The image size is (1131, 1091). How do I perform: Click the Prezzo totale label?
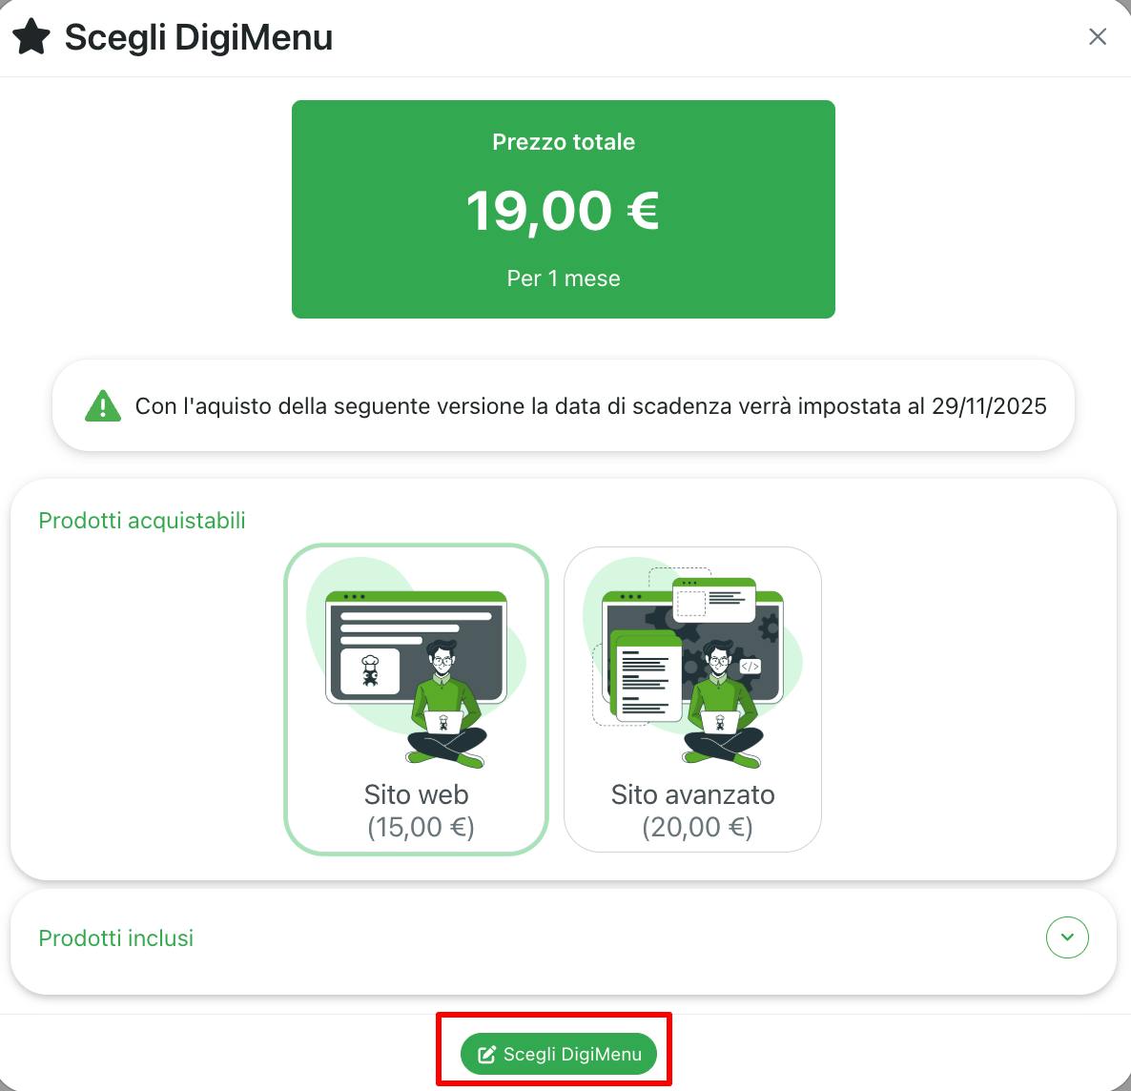point(564,142)
